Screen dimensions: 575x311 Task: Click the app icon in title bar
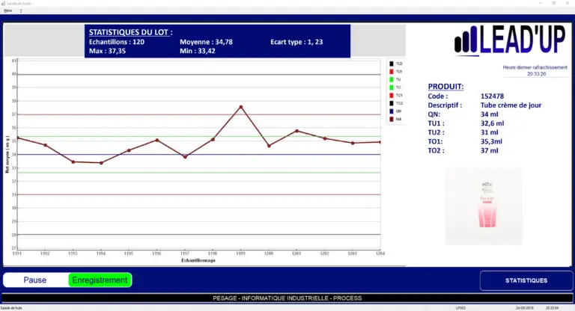pyautogui.click(x=3, y=3)
